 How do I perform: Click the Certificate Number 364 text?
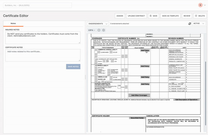coord(129,38)
